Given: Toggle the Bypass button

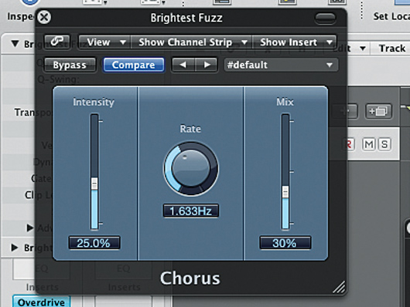Looking at the screenshot, I should coord(70,65).
